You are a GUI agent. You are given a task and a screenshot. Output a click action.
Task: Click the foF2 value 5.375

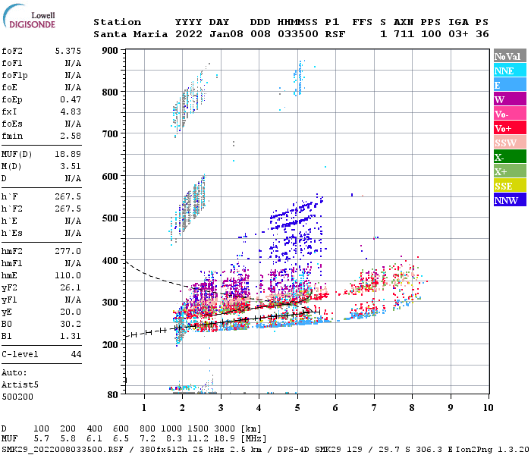click(68, 51)
